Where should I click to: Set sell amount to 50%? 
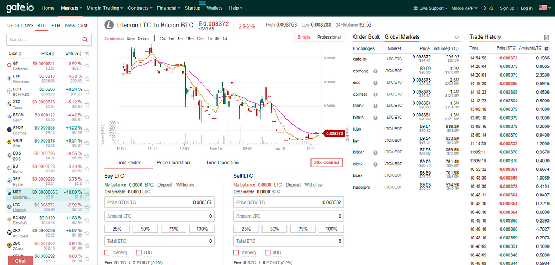coord(275,229)
